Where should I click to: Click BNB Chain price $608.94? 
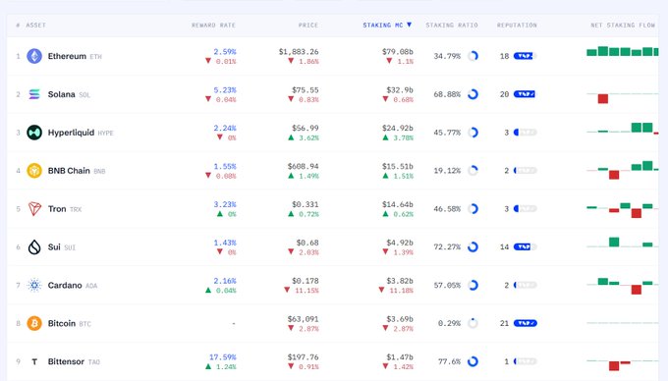(303, 166)
